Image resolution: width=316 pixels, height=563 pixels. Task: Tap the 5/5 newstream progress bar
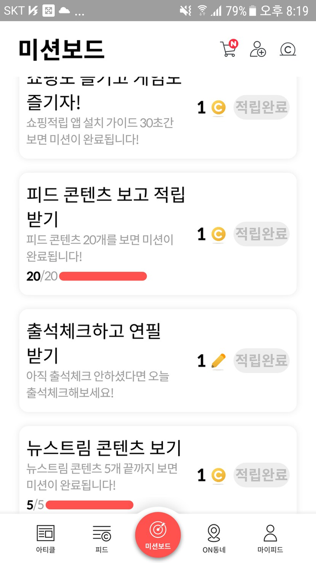tap(89, 505)
